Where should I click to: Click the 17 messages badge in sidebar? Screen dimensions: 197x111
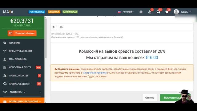39,84
